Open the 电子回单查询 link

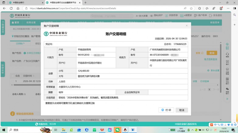click(211, 59)
